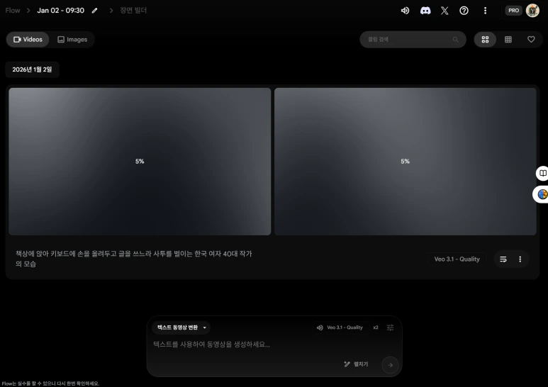548x387 pixels.
Task: Toggle sound with the speaker icon in header
Action: pyautogui.click(x=405, y=11)
